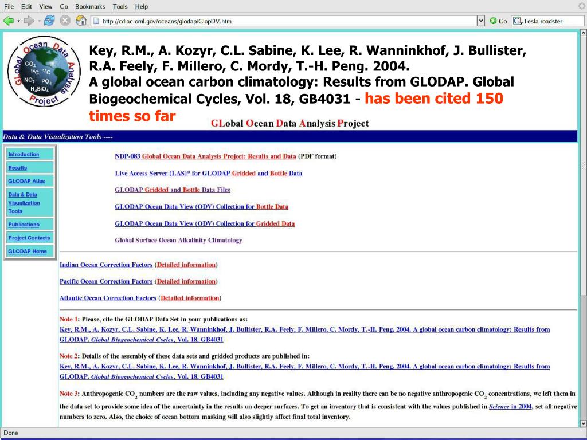Open the search engine selector icon
Screen dimensions: 587x440
(x=518, y=21)
